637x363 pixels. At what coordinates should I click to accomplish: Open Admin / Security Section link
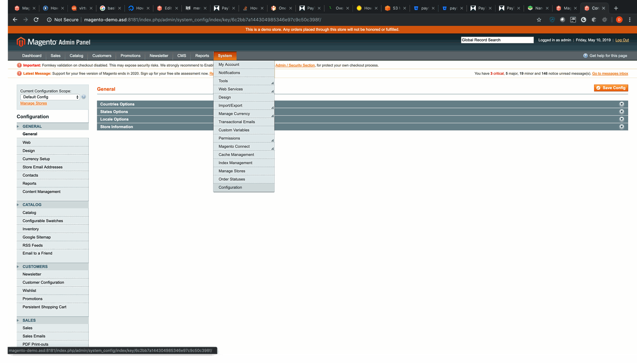click(295, 65)
